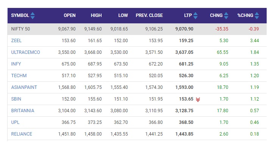
Task: Sort by LTP using arrow icon
Action: point(195,15)
